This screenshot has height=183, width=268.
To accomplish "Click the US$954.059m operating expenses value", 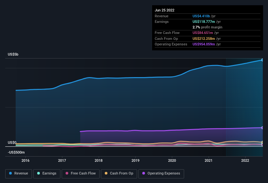I will [x=204, y=44].
